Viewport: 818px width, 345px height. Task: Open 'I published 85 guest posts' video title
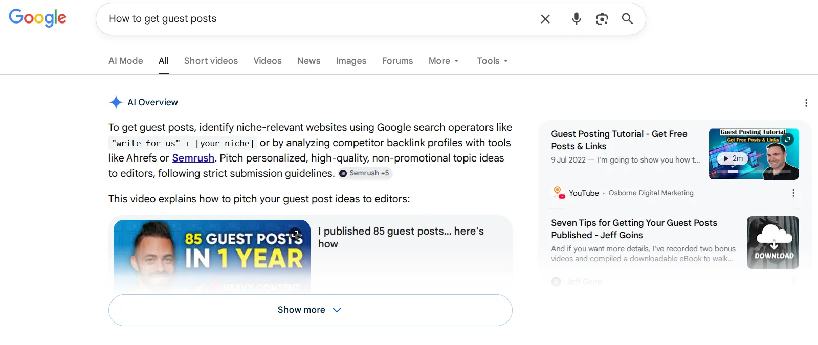[401, 237]
